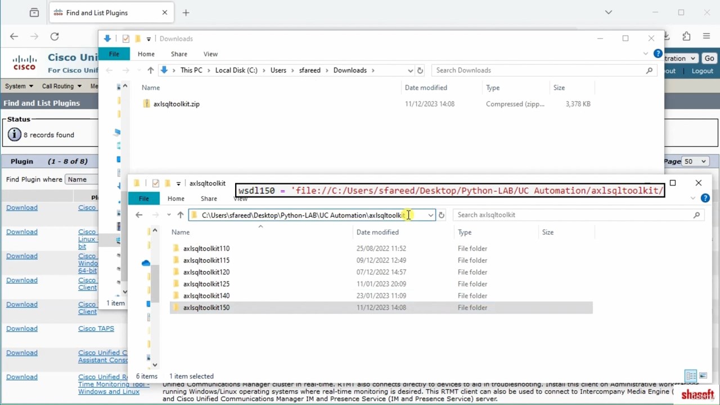Open rows per page dropdown showing 50
The width and height of the screenshot is (720, 405).
point(695,161)
